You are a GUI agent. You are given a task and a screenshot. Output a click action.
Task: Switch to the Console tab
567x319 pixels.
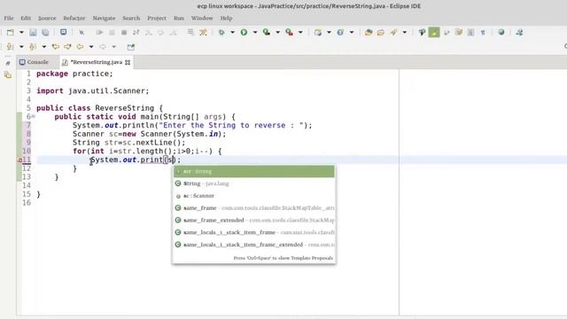click(37, 62)
